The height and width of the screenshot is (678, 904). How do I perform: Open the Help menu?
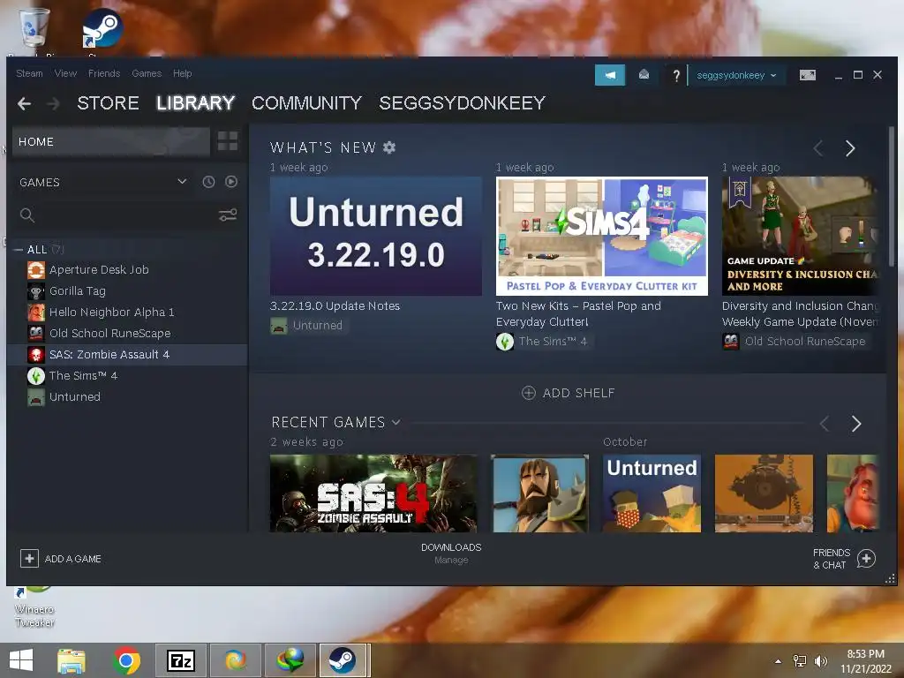[x=182, y=73]
